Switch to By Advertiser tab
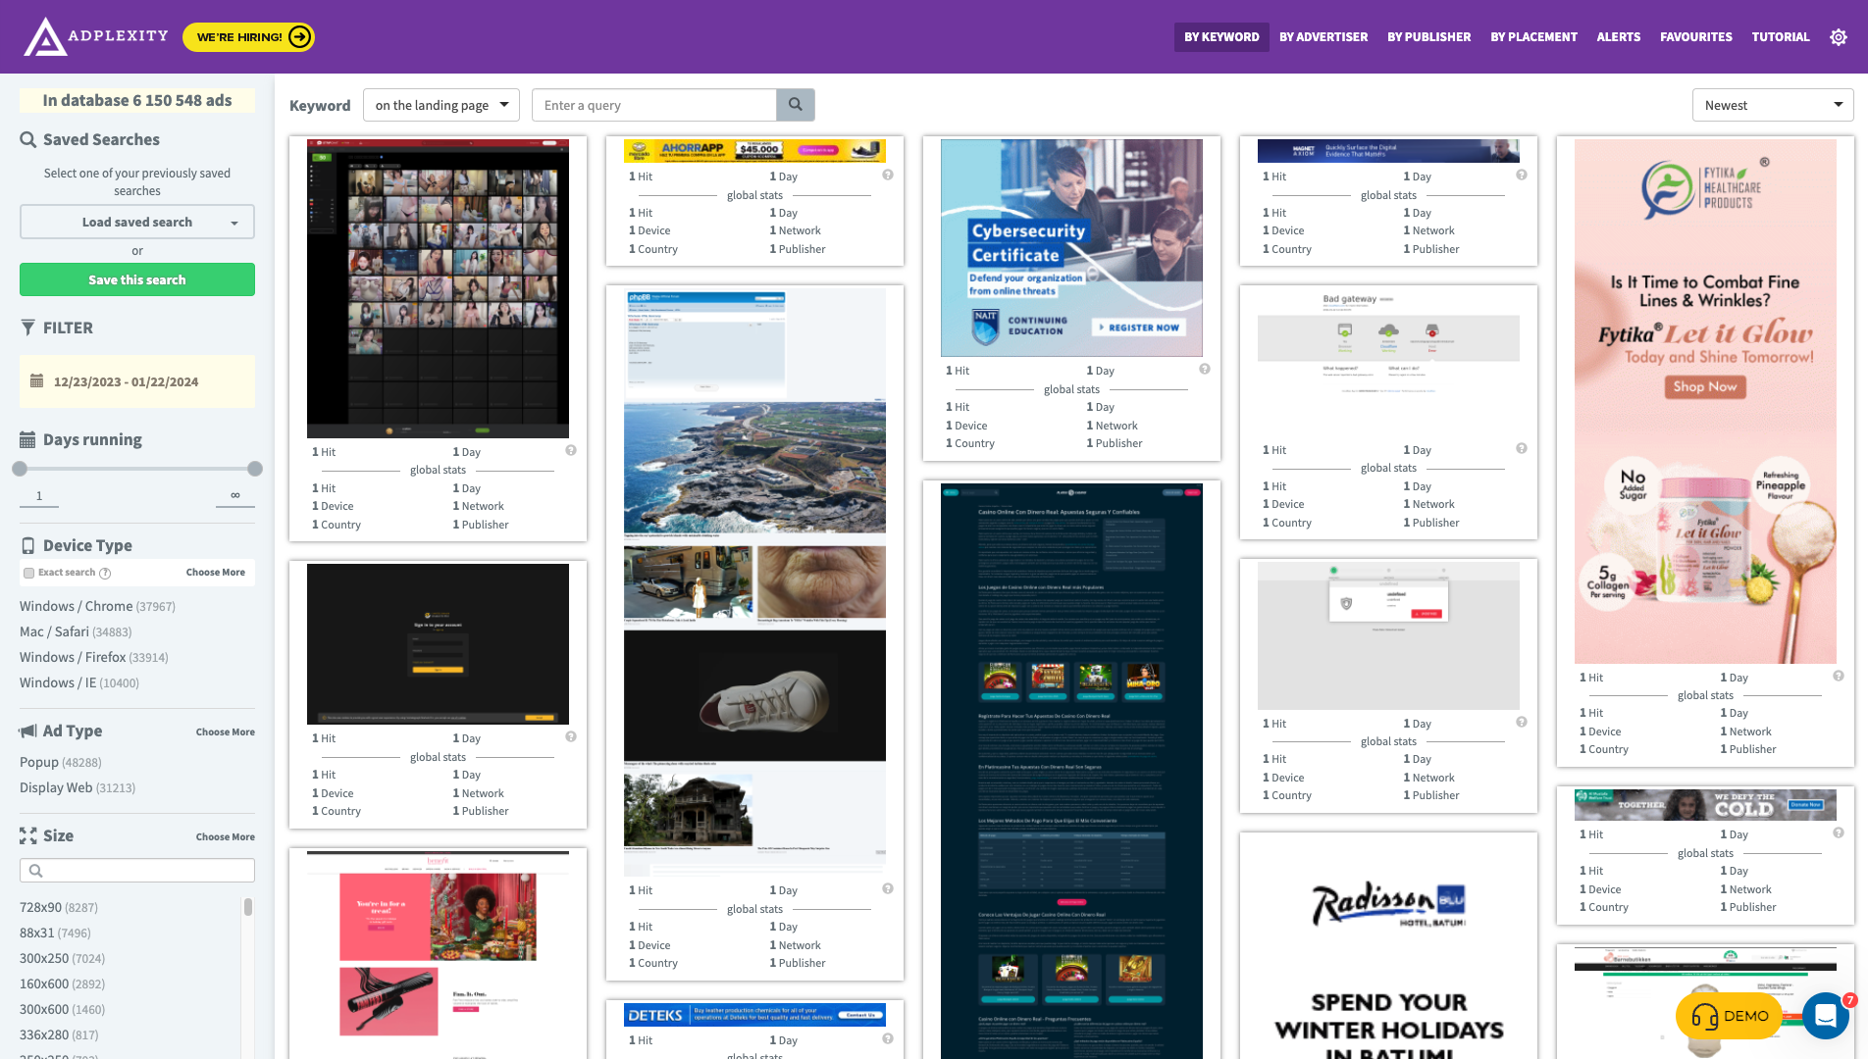This screenshot has height=1059, width=1868. tap(1323, 37)
